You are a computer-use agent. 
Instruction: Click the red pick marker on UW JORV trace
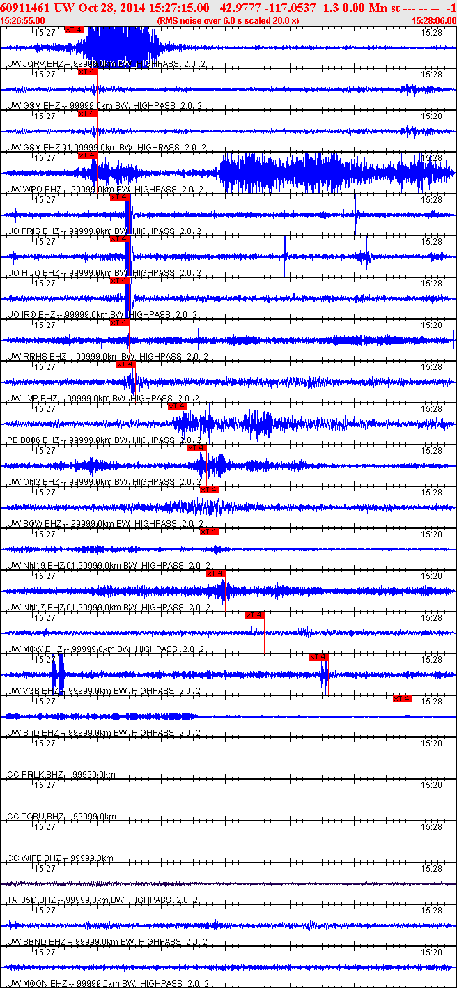click(74, 30)
